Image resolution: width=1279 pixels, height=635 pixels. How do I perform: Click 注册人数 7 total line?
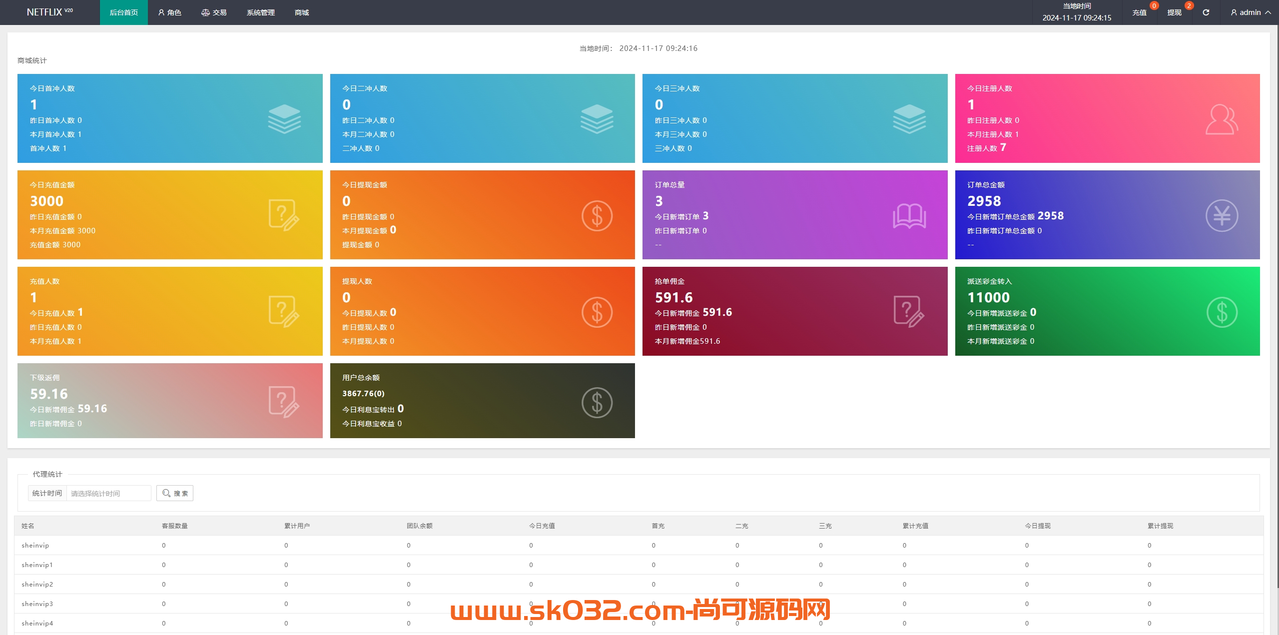click(987, 148)
